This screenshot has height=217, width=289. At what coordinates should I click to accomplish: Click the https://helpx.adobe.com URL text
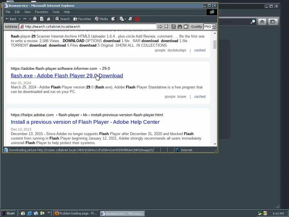[32, 115]
